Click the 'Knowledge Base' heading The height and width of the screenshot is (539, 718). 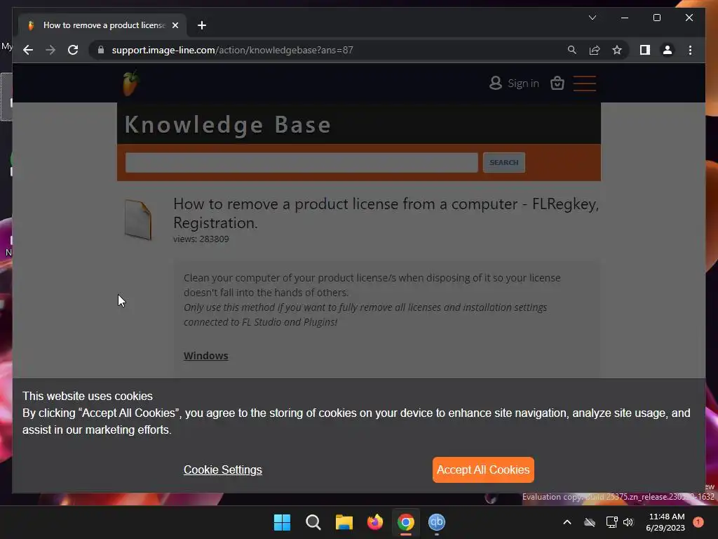pos(228,125)
